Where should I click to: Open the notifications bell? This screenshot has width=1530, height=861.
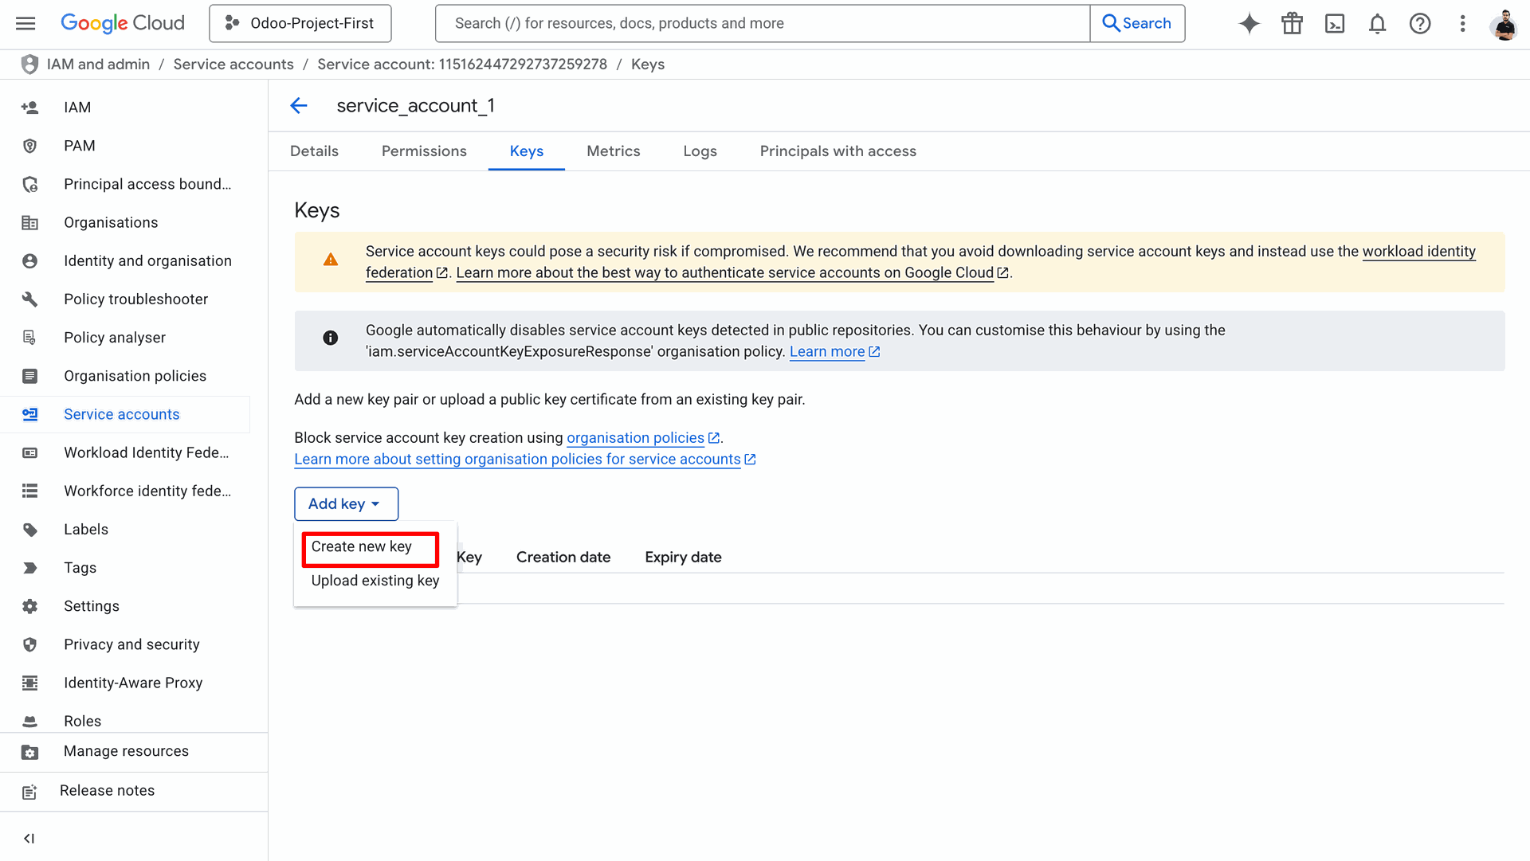tap(1377, 23)
